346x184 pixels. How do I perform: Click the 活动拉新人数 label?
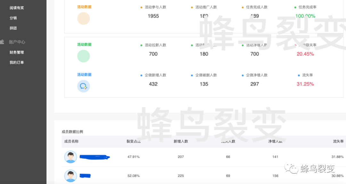click(x=155, y=45)
